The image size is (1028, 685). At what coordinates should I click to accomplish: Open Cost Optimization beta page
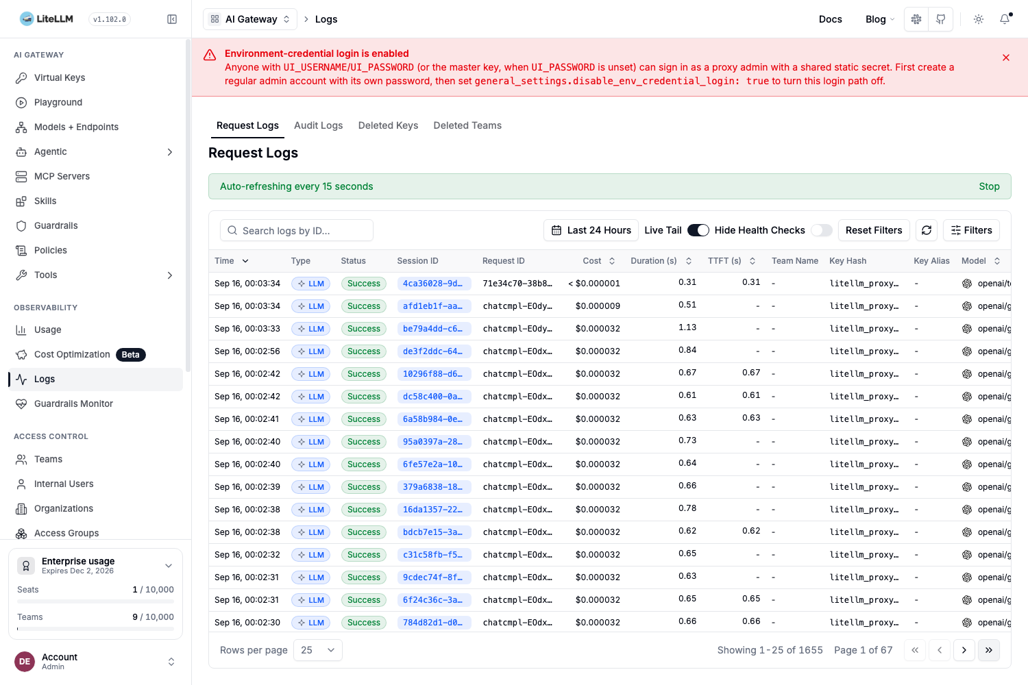[95, 354]
